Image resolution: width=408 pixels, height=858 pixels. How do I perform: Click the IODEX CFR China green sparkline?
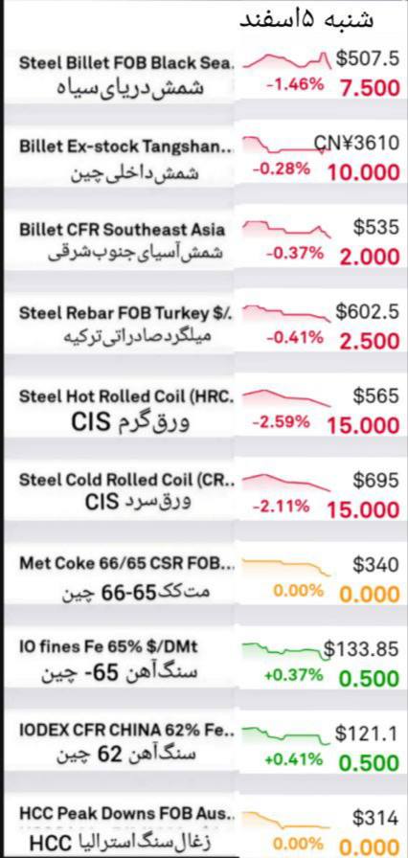point(287,734)
